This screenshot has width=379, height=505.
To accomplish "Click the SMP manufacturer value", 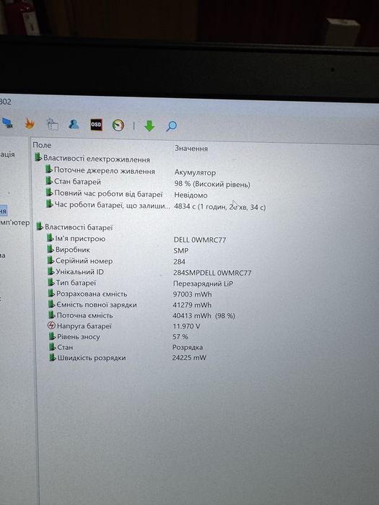I will coord(181,250).
